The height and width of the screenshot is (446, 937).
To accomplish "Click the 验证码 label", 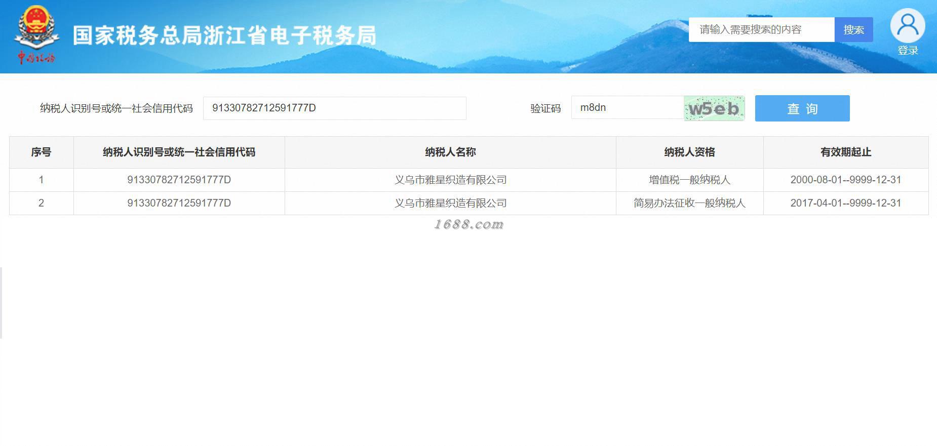I will 545,108.
